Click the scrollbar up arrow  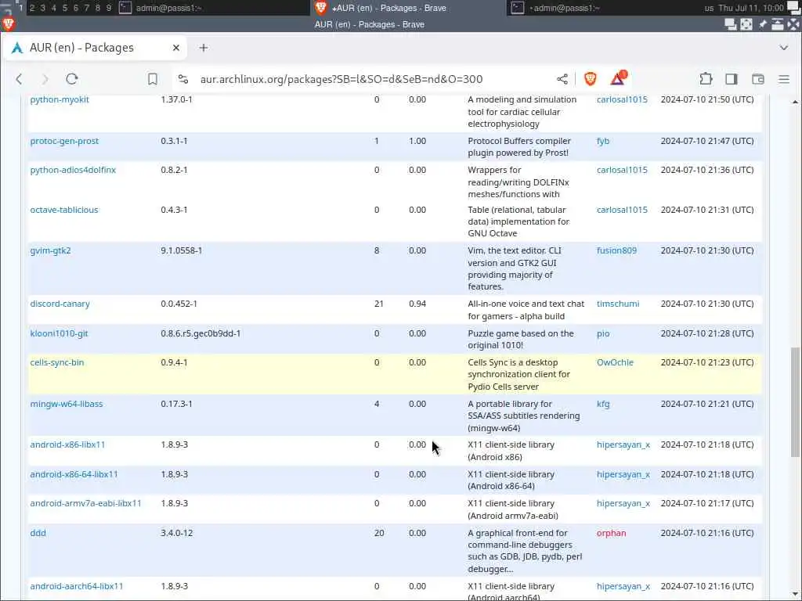click(795, 102)
